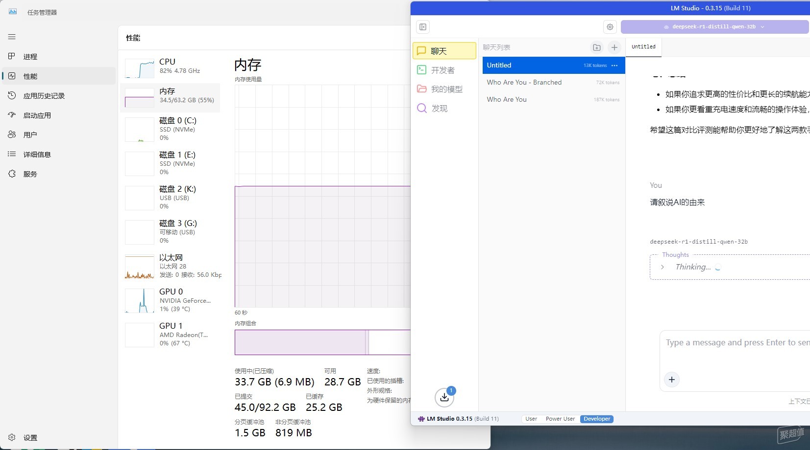Open the three-dot menu of Untitled chat
This screenshot has height=450, width=810.
(x=614, y=66)
